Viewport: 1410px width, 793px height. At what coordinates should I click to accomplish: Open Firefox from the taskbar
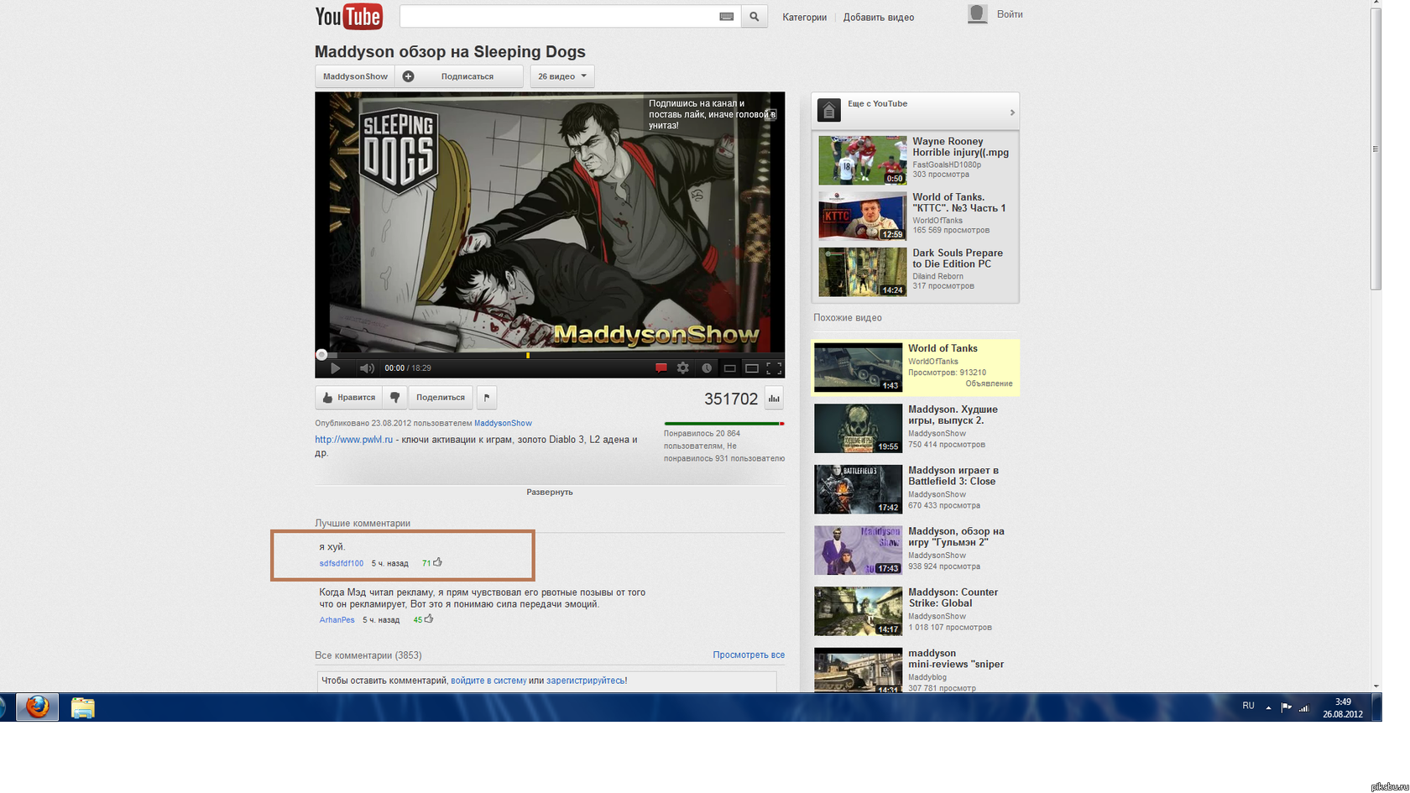[x=37, y=707]
